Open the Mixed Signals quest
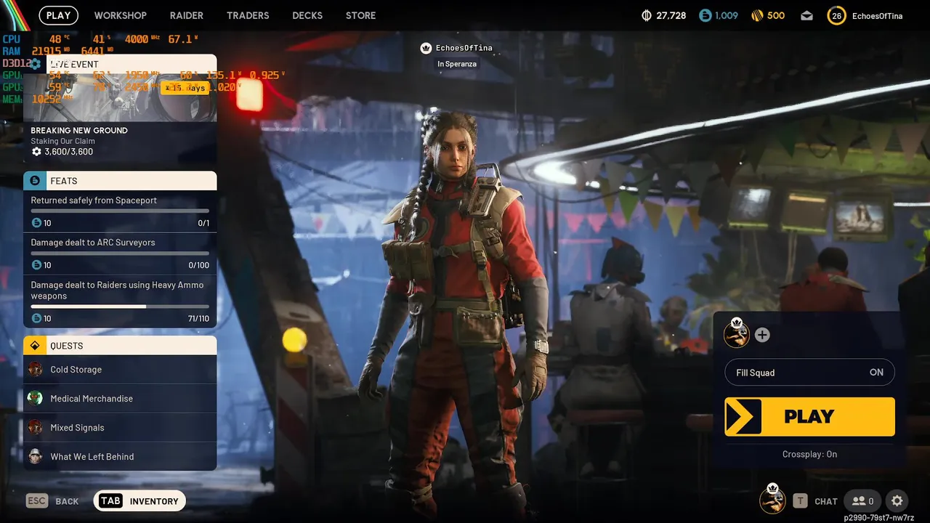The height and width of the screenshot is (523, 930). coord(120,428)
